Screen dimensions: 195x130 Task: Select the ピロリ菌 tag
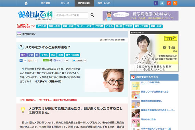(99, 26)
